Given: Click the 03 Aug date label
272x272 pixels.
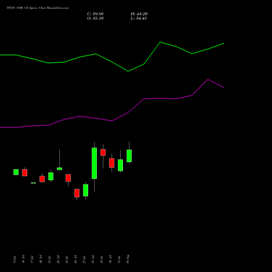Looking at the screenshot, I should pyautogui.click(x=128, y=259).
